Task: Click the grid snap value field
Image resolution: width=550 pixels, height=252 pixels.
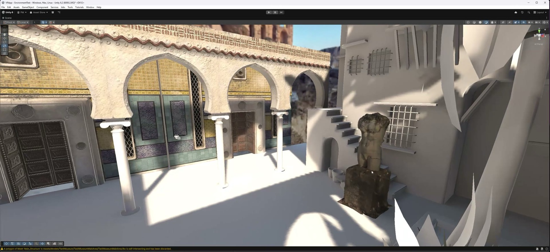Action: point(35,22)
